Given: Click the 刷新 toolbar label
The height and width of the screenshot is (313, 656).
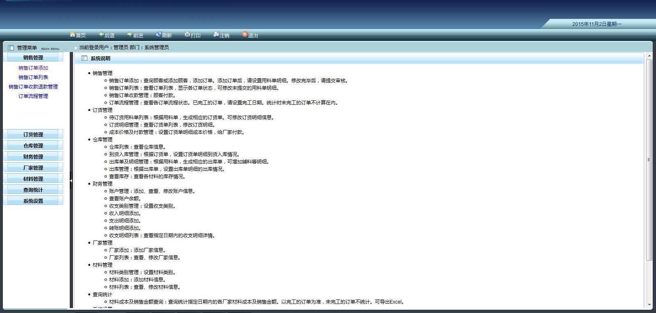Looking at the screenshot, I should [x=167, y=36].
